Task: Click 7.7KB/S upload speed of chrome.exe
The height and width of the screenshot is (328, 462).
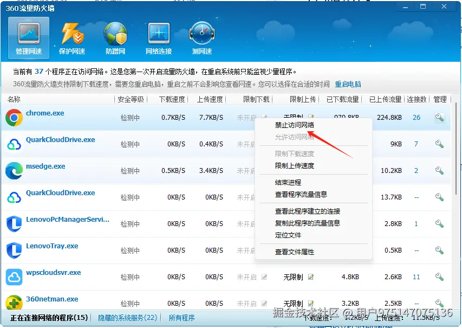Action: (x=211, y=118)
